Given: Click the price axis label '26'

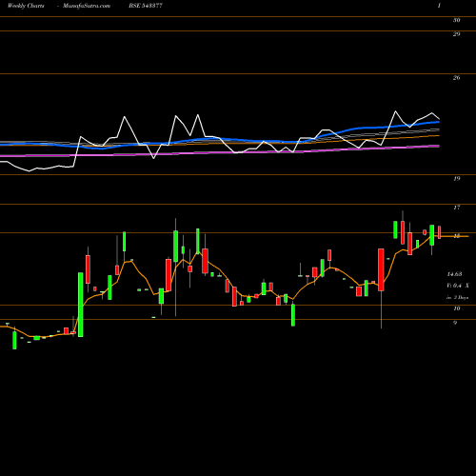Looking at the screenshot, I should 456,77.
